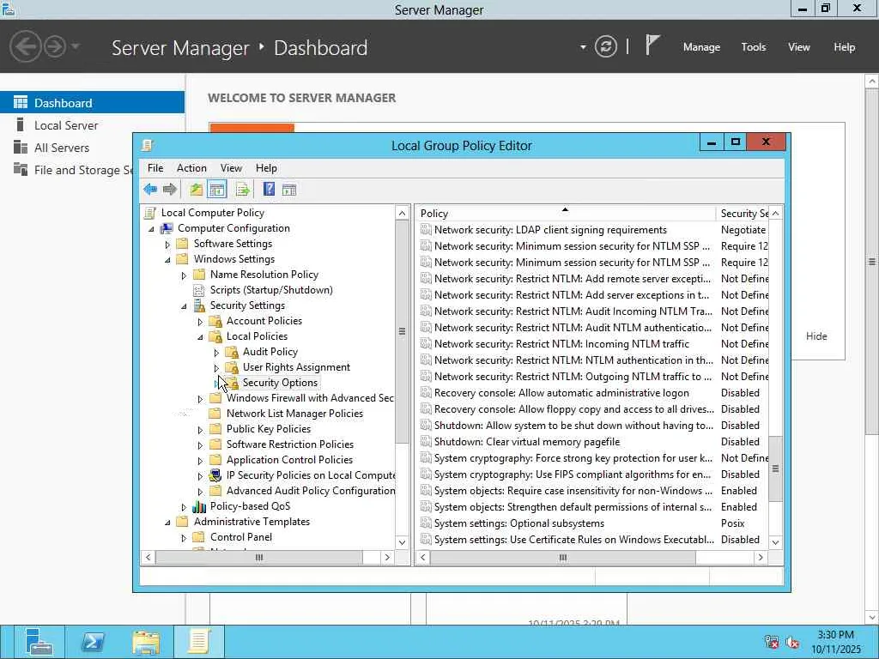Open Server Manager from the taskbar
Image resolution: width=879 pixels, height=659 pixels.
(x=38, y=642)
